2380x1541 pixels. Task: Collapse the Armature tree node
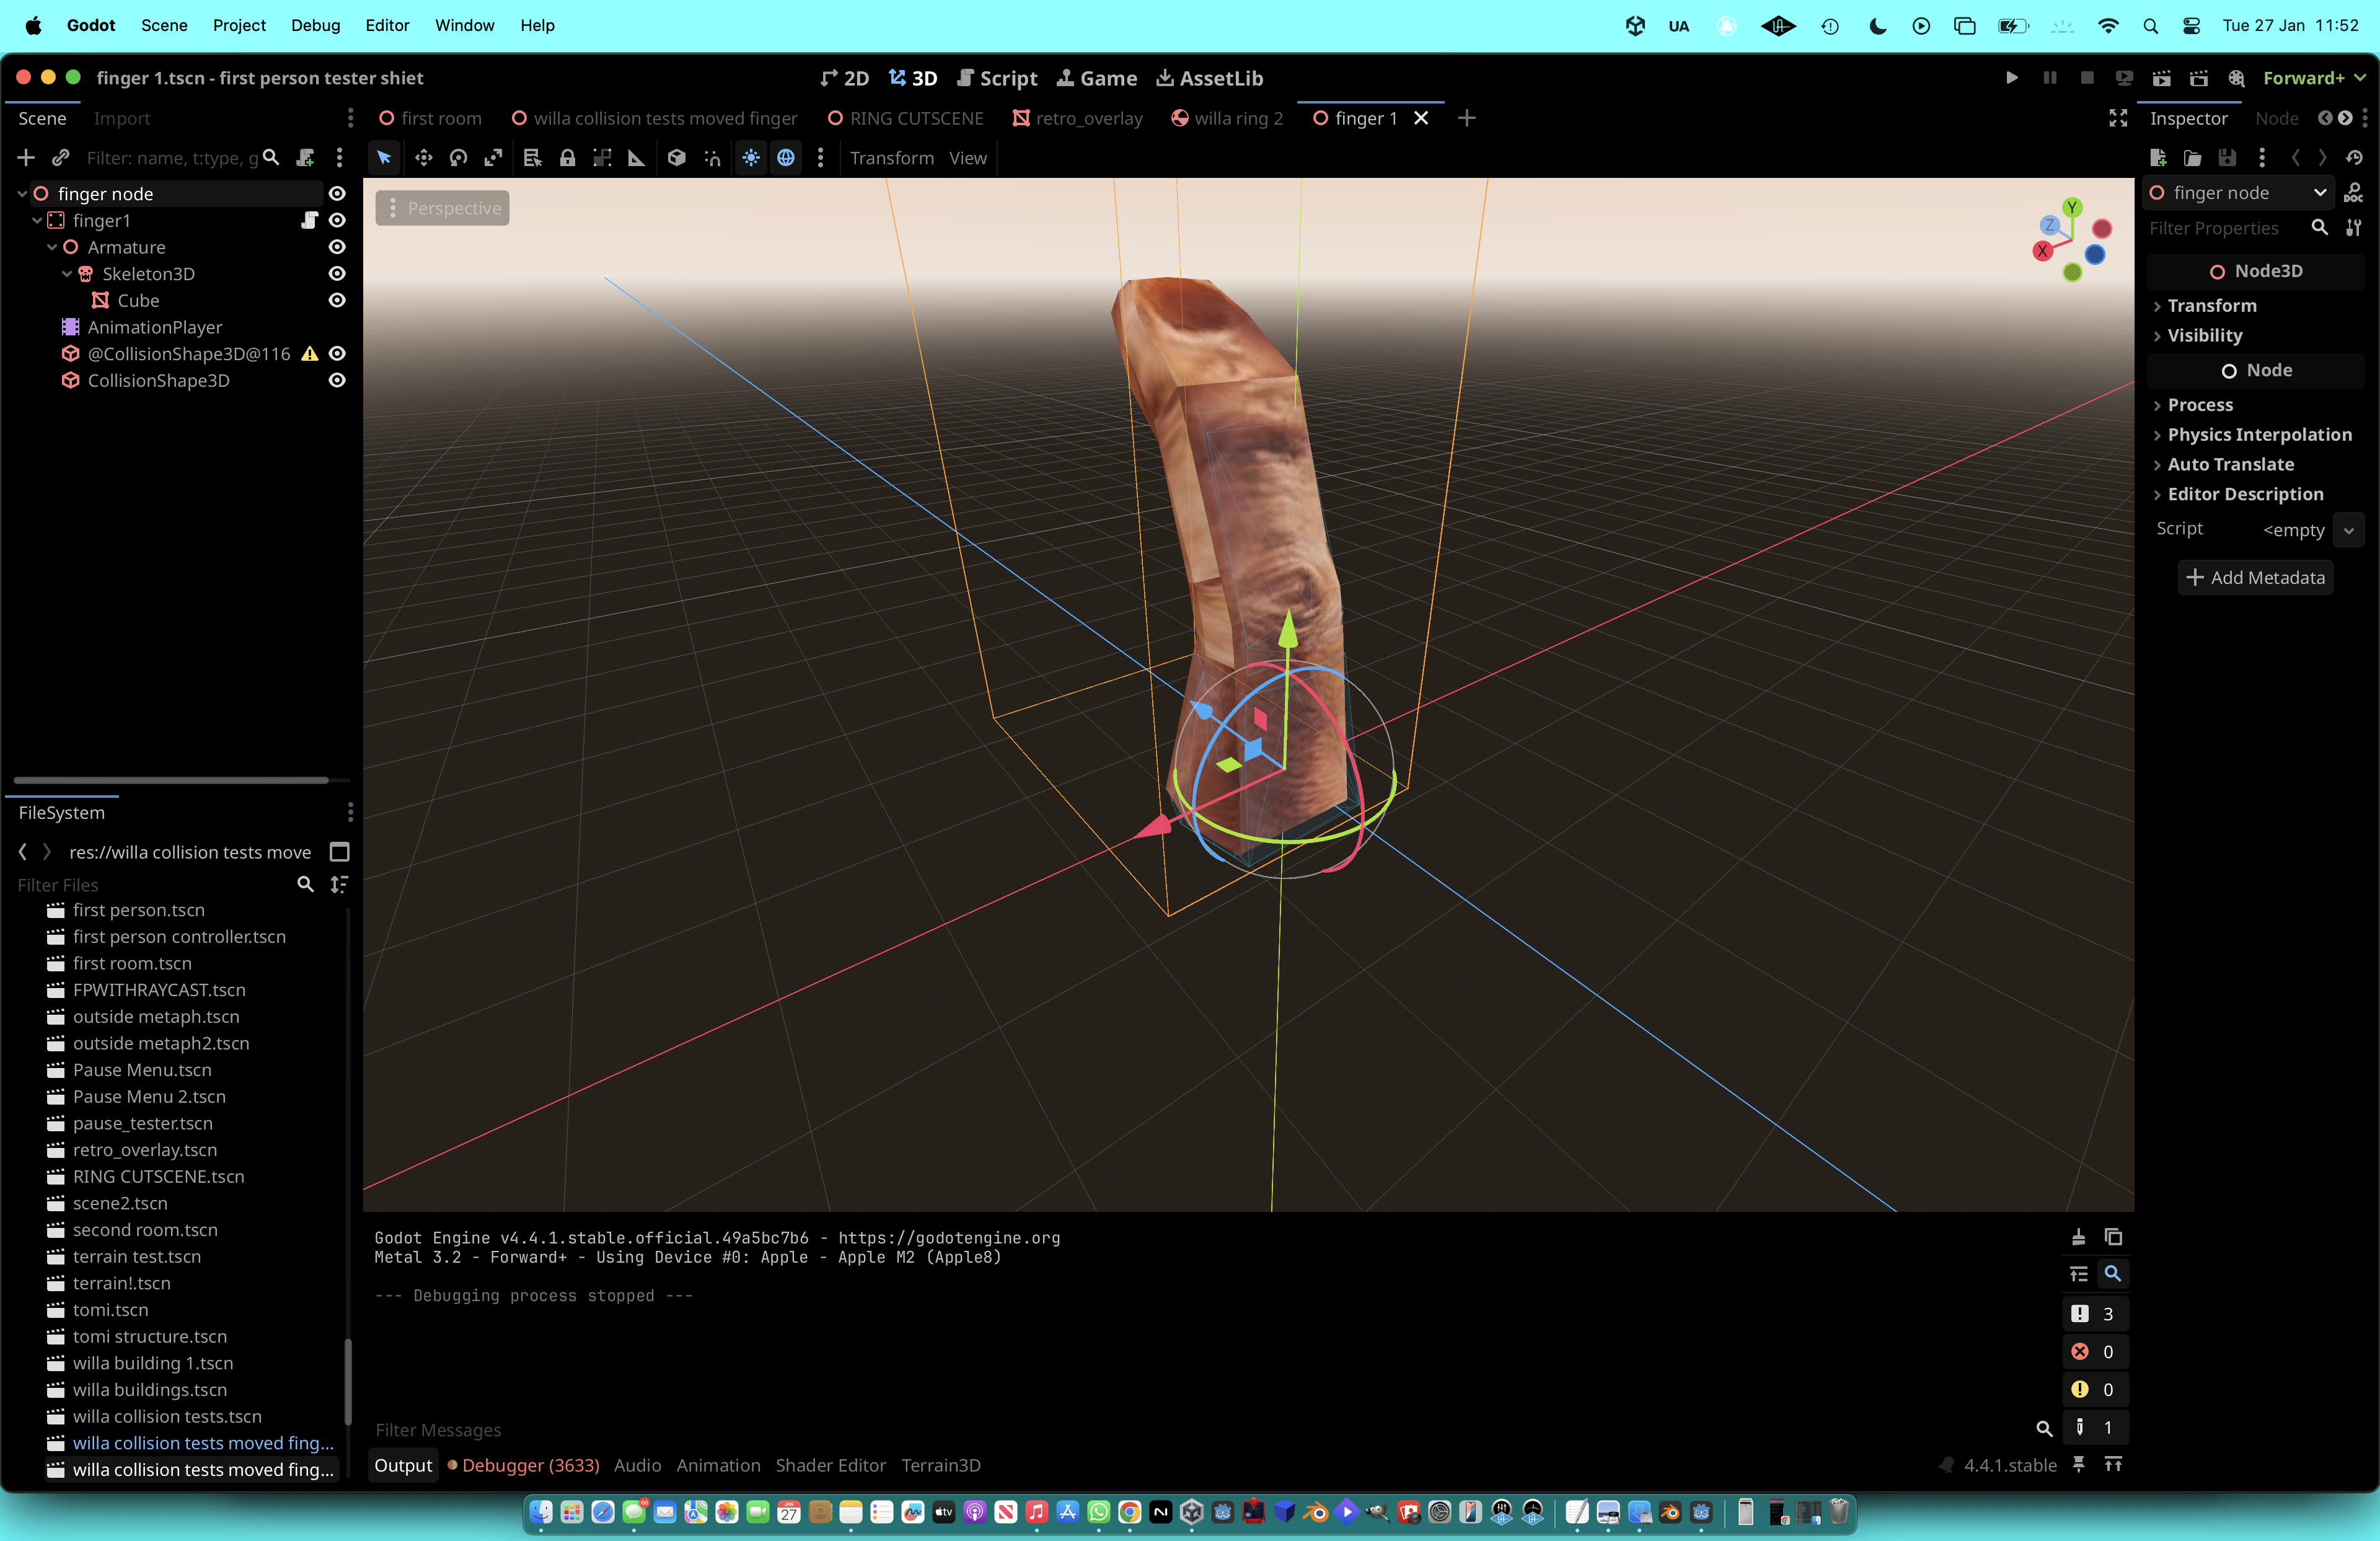[52, 247]
